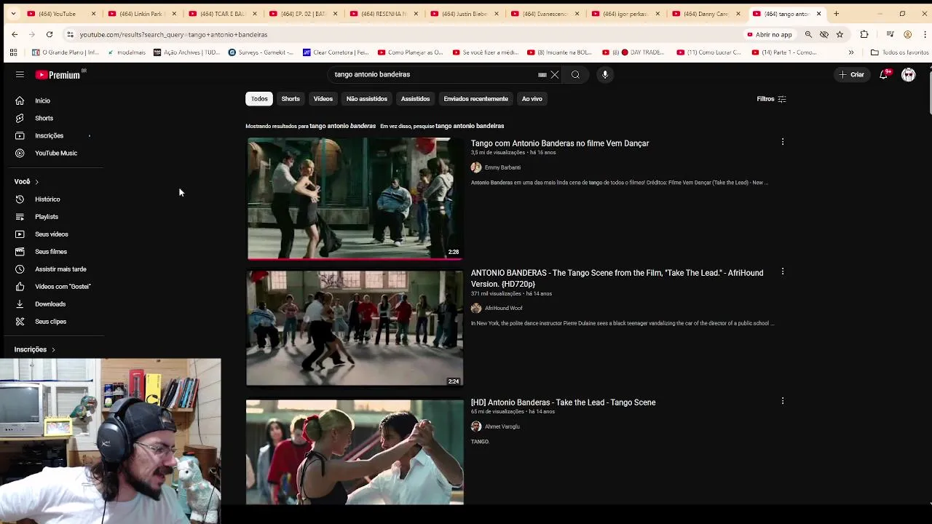The image size is (932, 524).
Task: Start voice search with the microphone
Action: point(604,74)
